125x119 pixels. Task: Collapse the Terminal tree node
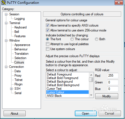pos(6,23)
